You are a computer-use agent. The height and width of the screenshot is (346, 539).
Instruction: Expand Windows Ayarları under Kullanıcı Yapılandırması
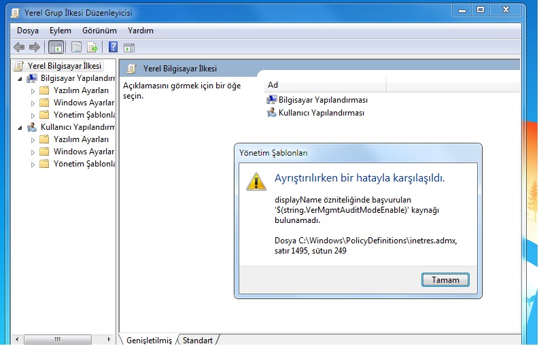(x=33, y=152)
